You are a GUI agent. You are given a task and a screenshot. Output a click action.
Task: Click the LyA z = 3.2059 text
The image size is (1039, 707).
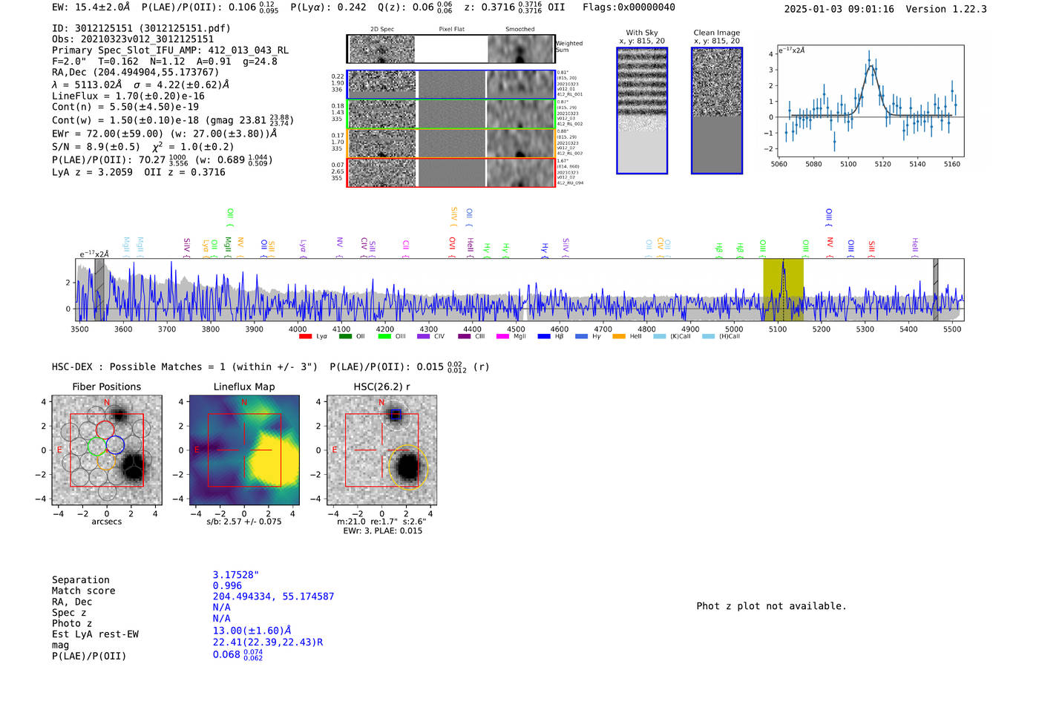pyautogui.click(x=92, y=172)
